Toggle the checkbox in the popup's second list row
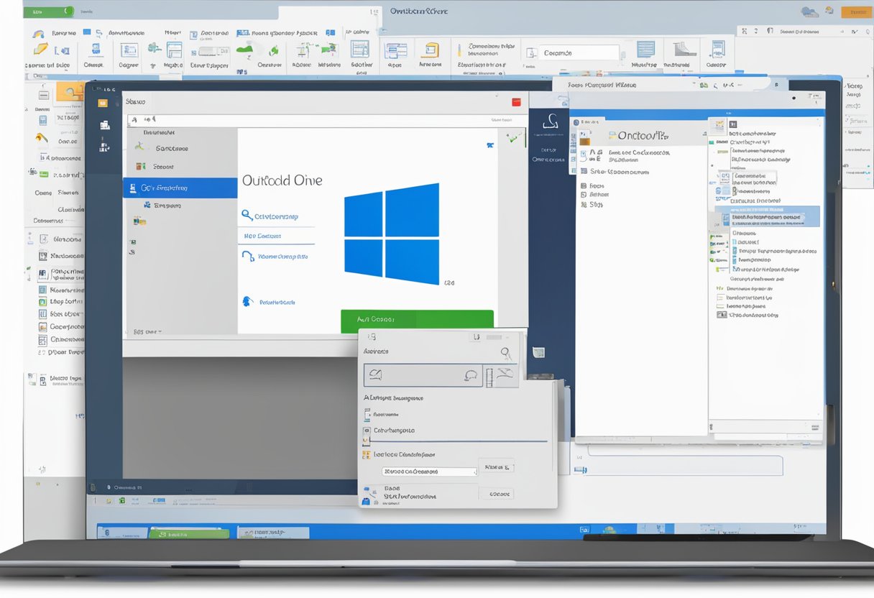 click(367, 431)
